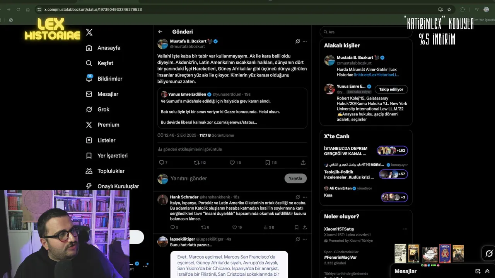Bookmark Hank Schrader's reply
This screenshot has width=495, height=278.
(x=296, y=227)
